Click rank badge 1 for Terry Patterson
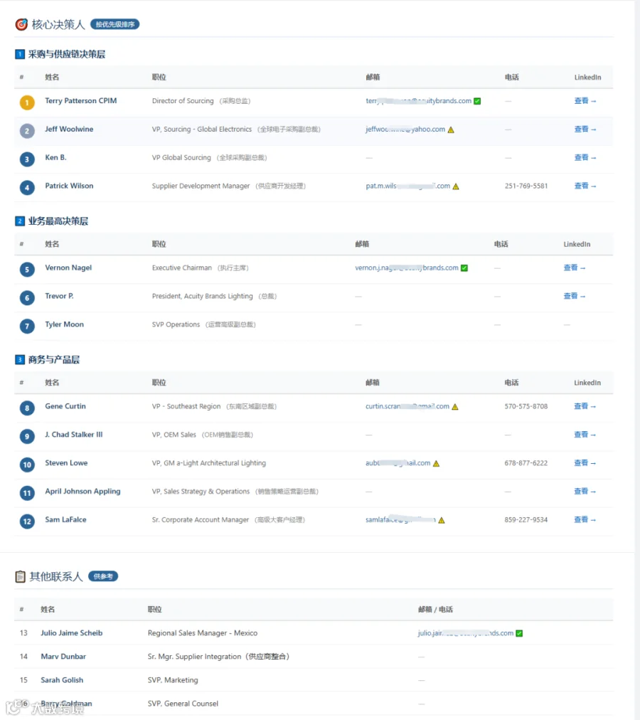Screen dimensions: 640x720 coord(27,102)
